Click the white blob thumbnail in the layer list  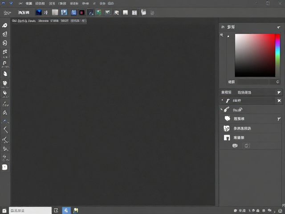(x=227, y=119)
